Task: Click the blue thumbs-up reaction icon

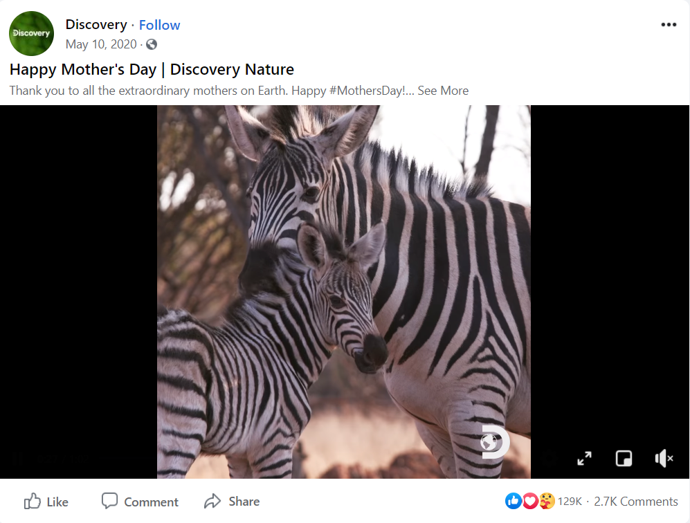Action: pyautogui.click(x=514, y=501)
